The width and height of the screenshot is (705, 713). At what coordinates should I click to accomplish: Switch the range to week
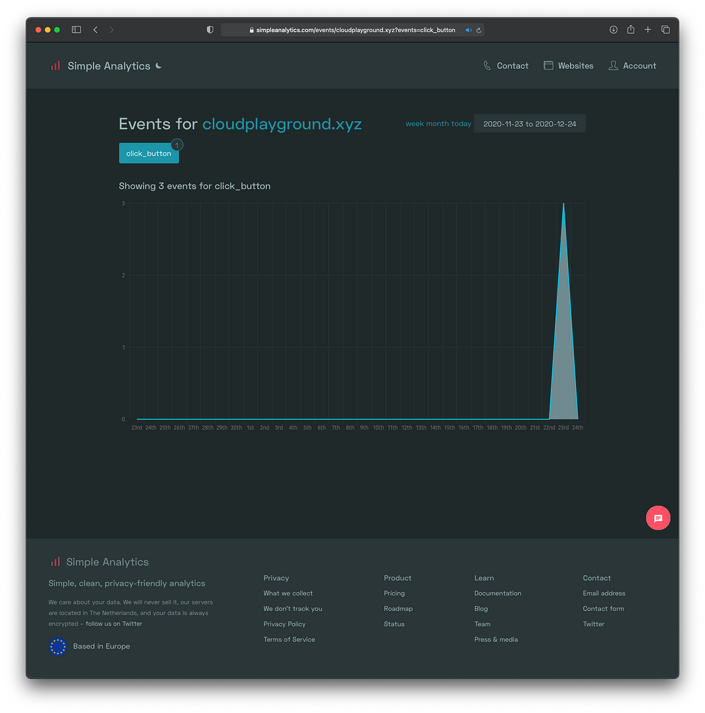(x=415, y=124)
